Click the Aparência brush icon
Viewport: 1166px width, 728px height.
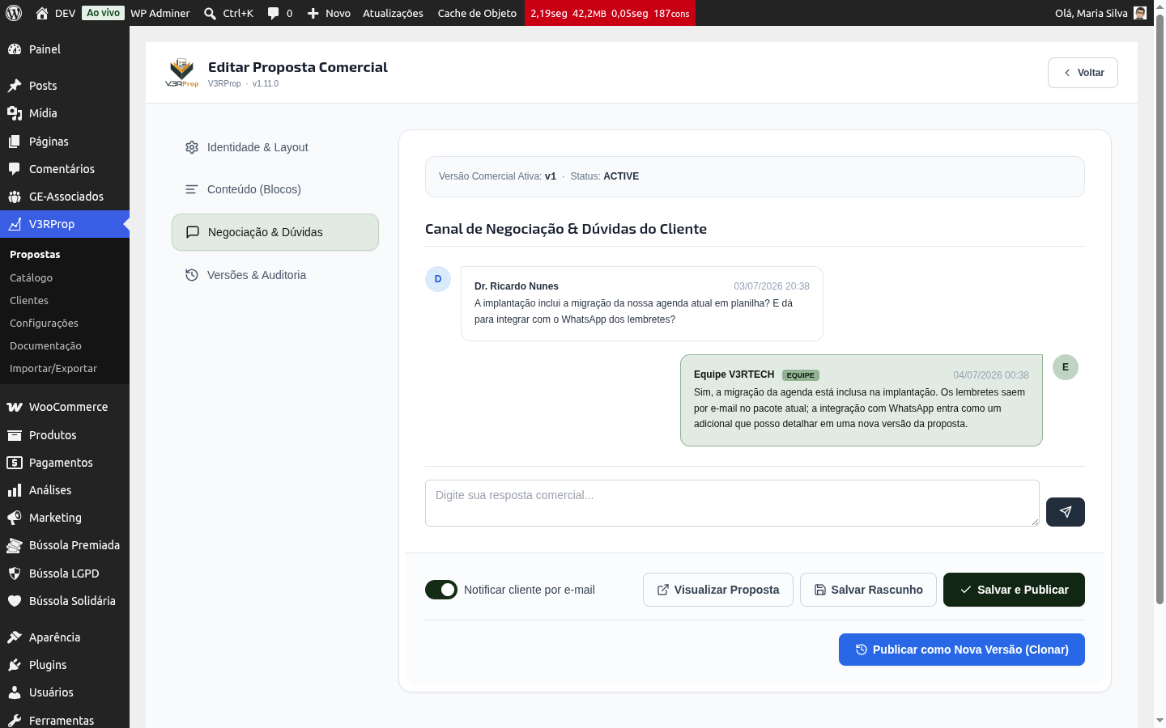[x=15, y=637]
